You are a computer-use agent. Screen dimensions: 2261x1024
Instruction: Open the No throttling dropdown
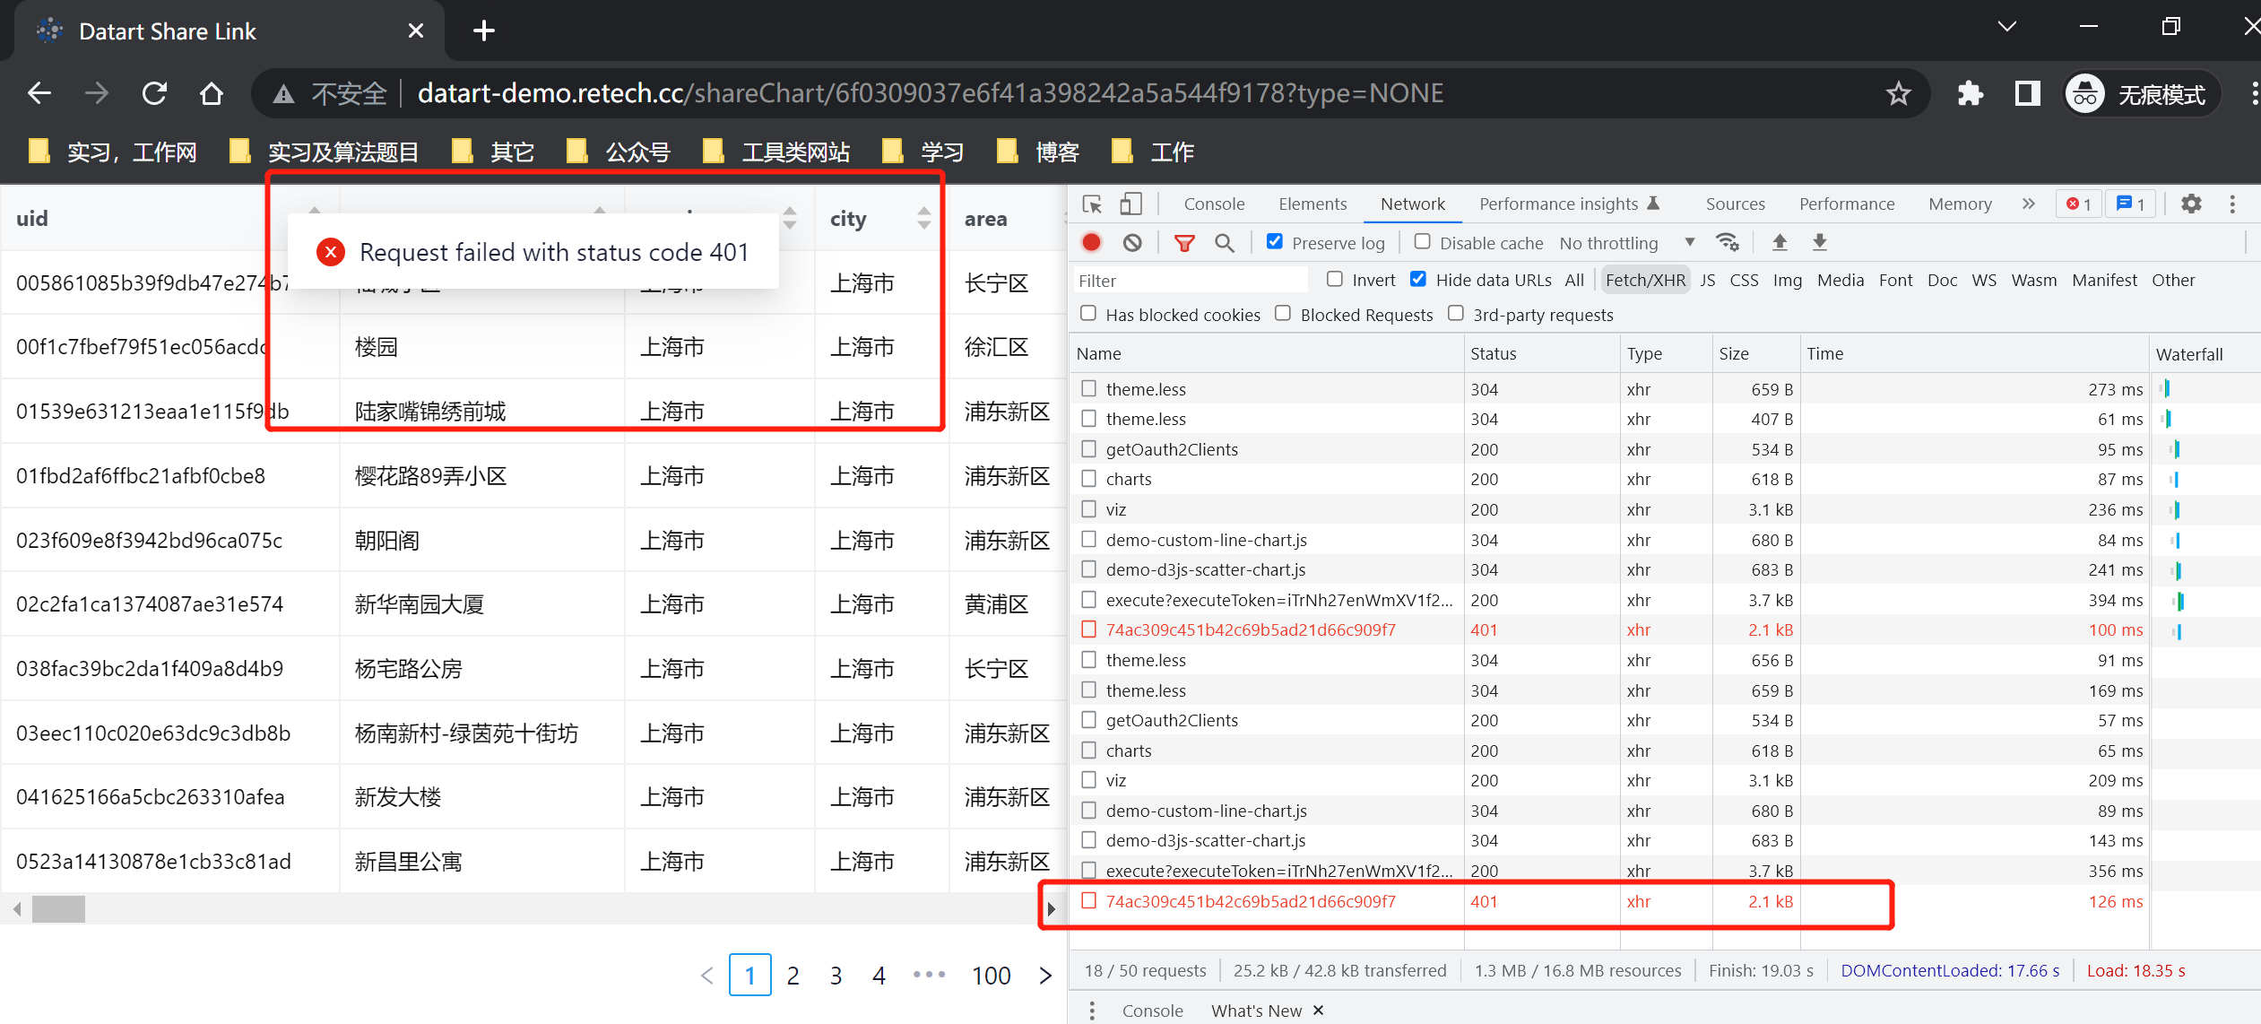1609,242
